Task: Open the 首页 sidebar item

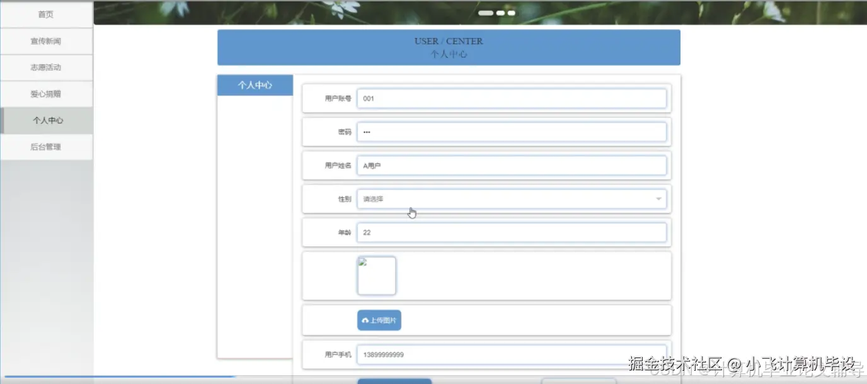Action: 46,14
